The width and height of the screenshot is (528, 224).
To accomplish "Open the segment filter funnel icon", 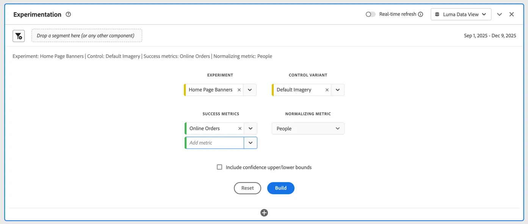I will click(19, 36).
